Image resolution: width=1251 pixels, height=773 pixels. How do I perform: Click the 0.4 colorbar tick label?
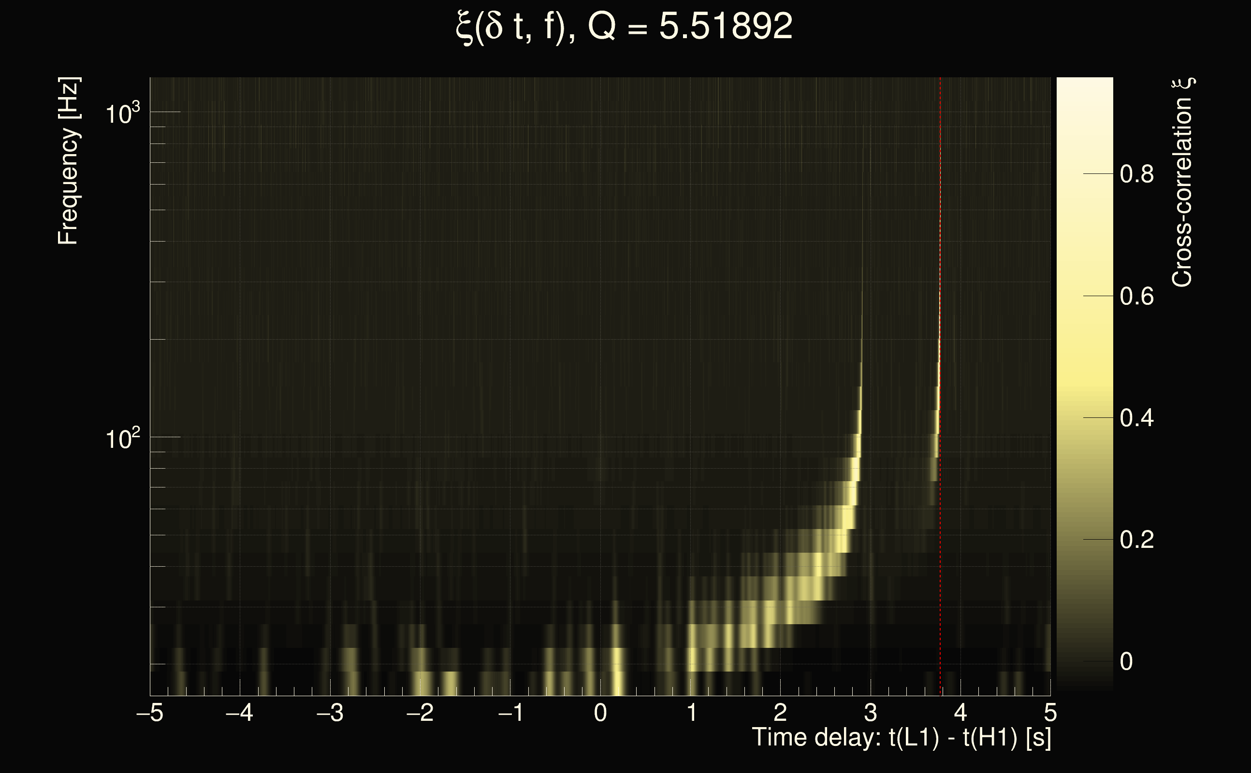(1136, 418)
